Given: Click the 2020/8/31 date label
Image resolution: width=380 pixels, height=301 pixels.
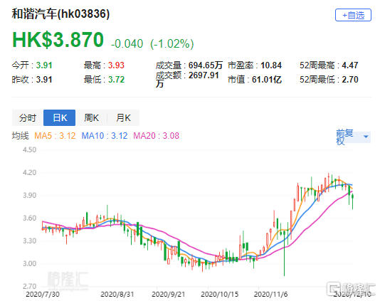Looking at the screenshot, I should click(x=117, y=294).
